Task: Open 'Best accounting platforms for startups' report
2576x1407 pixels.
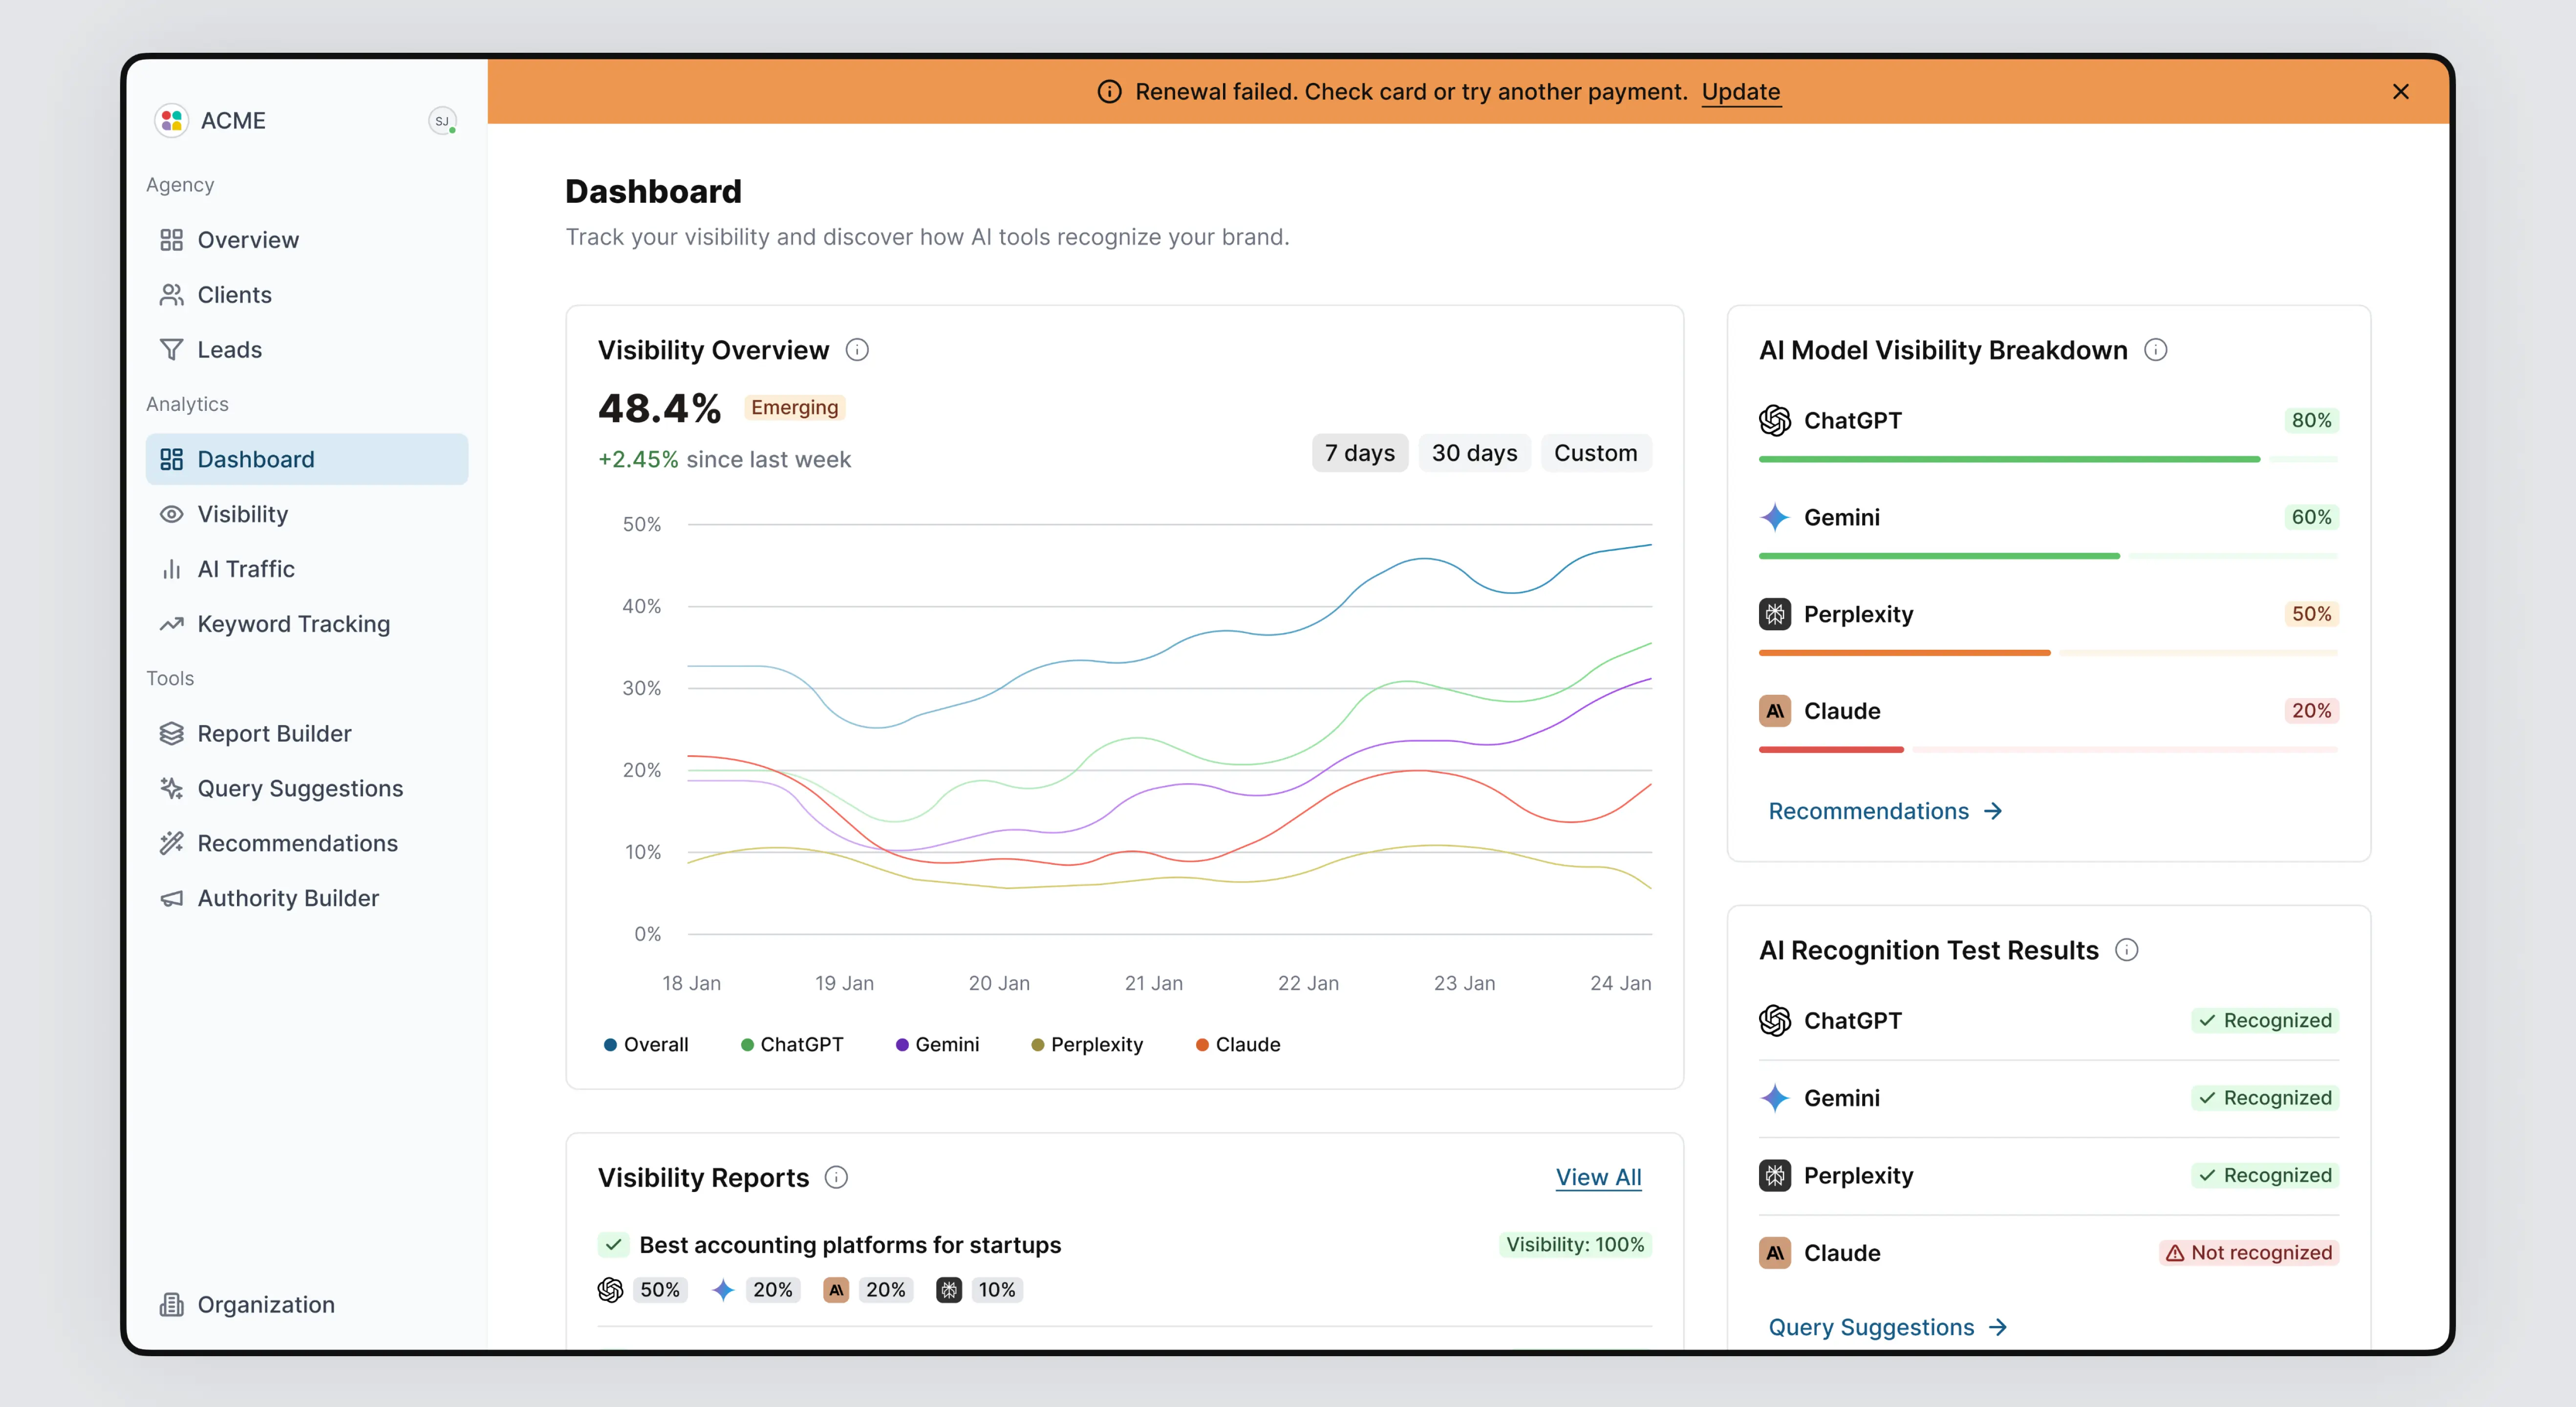Action: [850, 1245]
